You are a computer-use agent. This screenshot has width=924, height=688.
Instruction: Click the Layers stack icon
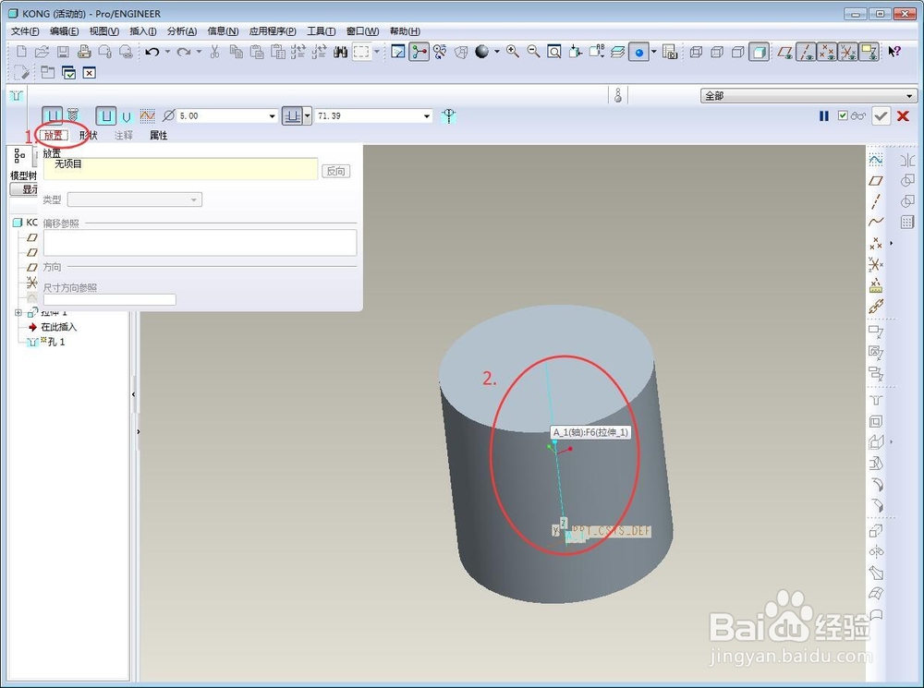(617, 52)
